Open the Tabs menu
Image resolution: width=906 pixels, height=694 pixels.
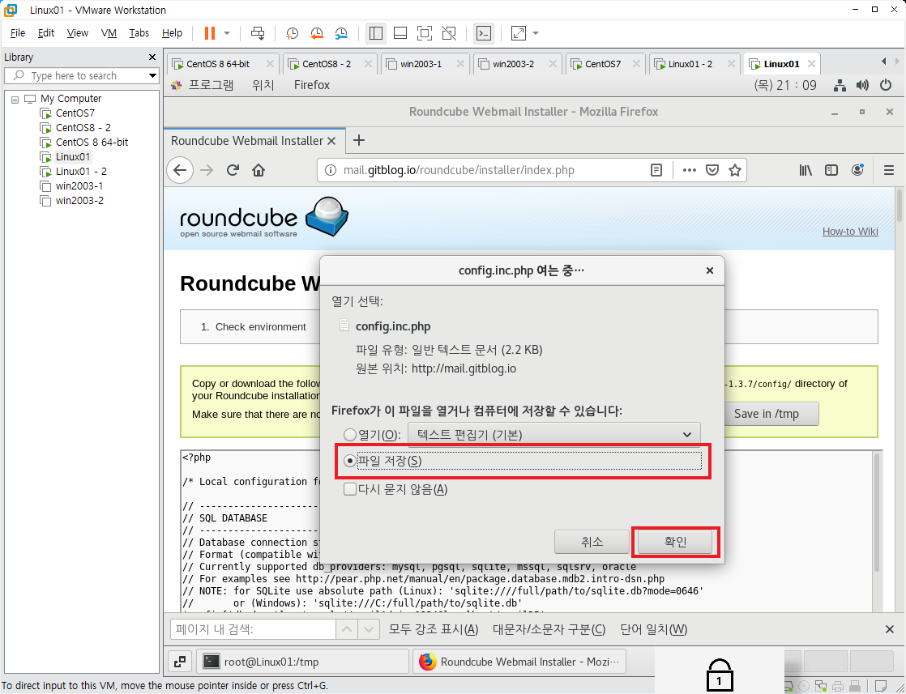pos(139,33)
